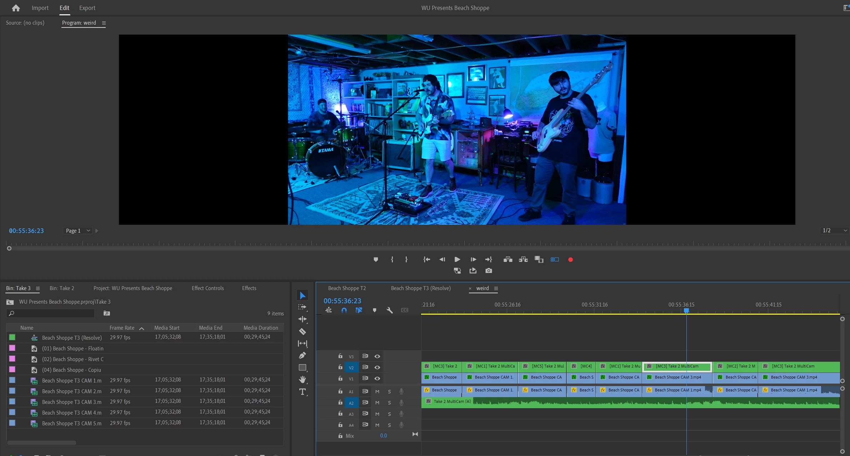Viewport: 850px width, 456px height.
Task: Open playback resolution 1/2 dropdown
Action: [834, 230]
